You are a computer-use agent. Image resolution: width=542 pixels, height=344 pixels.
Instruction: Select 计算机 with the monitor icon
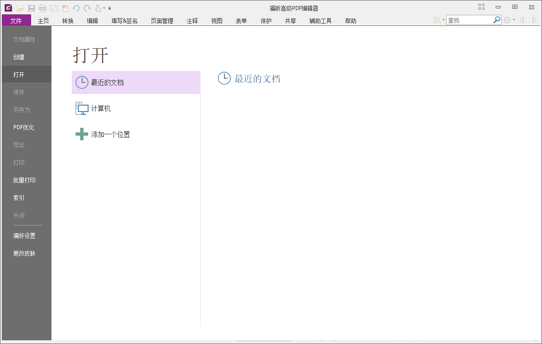click(101, 108)
